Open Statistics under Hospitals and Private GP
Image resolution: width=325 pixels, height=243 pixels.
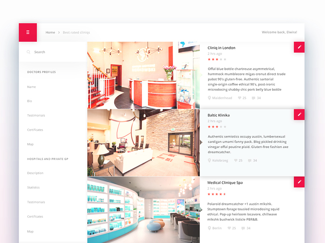[x=33, y=188]
